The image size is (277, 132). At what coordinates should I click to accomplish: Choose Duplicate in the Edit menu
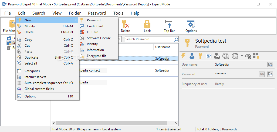tap(47, 57)
